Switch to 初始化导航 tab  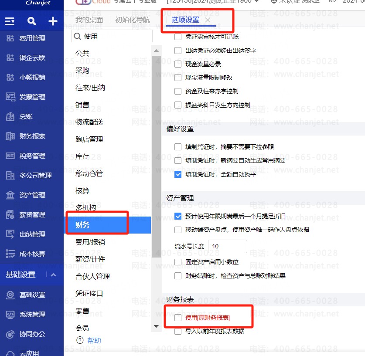(x=133, y=20)
